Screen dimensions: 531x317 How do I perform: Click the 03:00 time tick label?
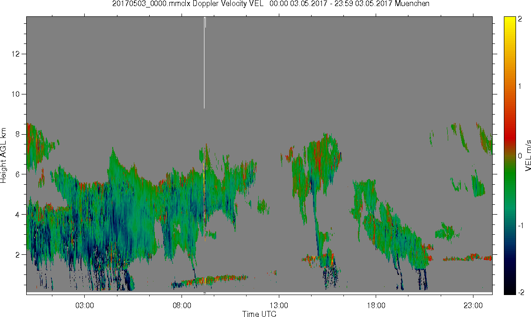tap(85, 305)
